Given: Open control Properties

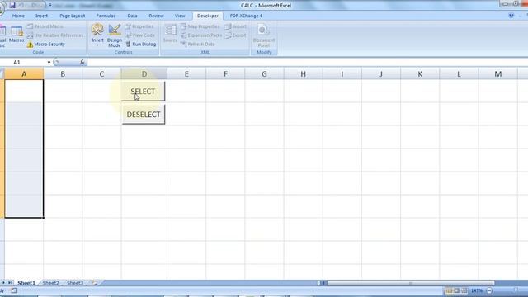Looking at the screenshot, I should point(139,26).
